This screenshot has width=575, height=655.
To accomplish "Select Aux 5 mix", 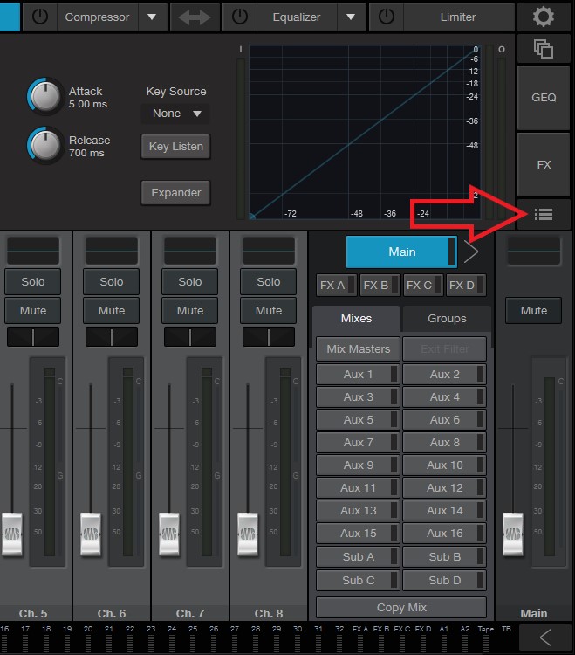I will 358,420.
